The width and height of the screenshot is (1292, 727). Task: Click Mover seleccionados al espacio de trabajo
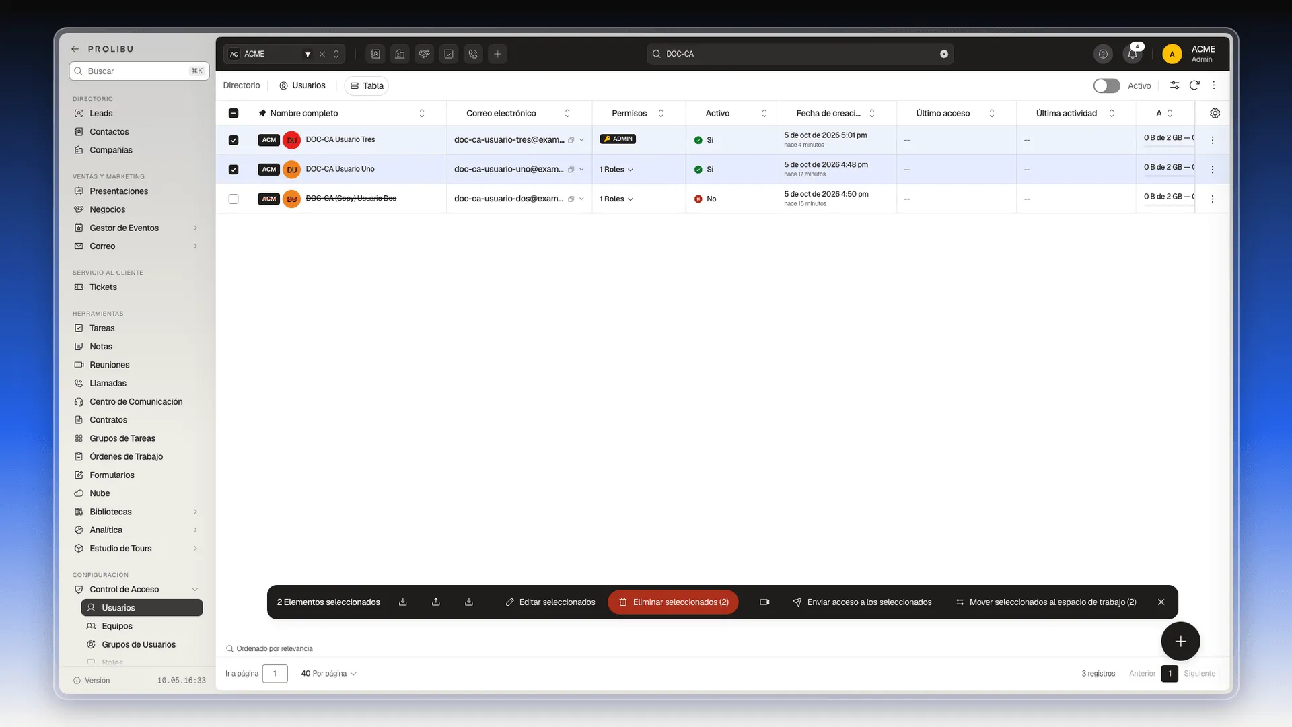click(1046, 602)
